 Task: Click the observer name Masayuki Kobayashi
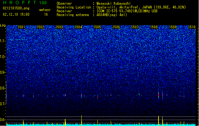(x=114, y=3)
